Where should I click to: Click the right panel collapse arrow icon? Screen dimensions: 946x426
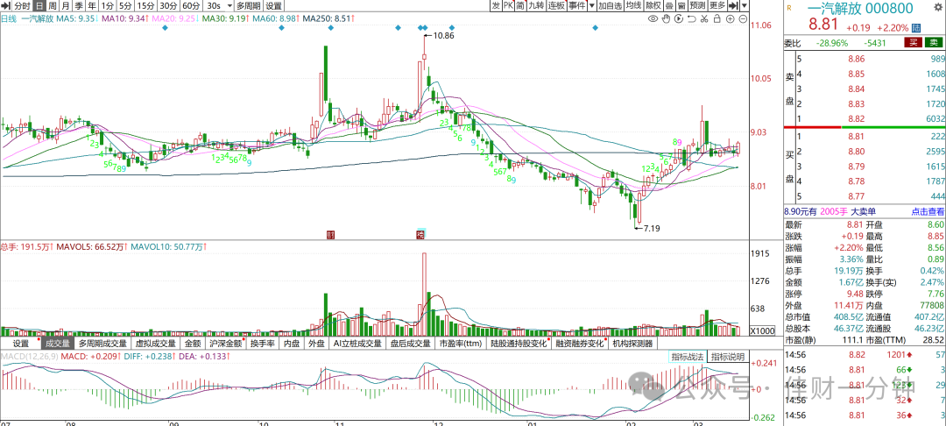pos(734,5)
